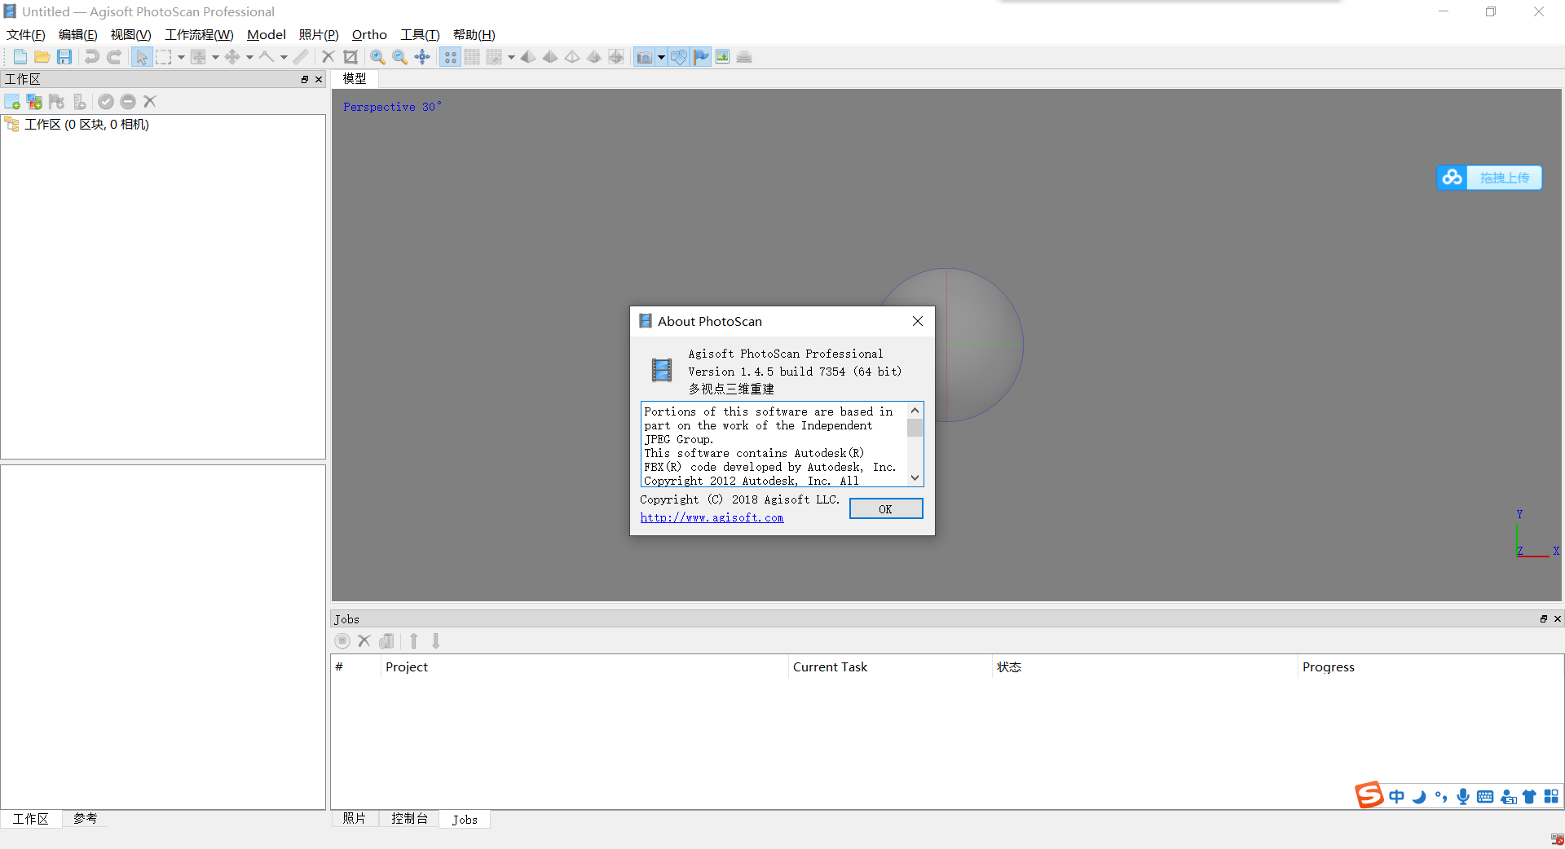
Task: Click the 拖拽上传 upload button
Action: click(x=1489, y=178)
